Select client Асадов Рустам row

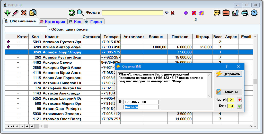(129, 57)
